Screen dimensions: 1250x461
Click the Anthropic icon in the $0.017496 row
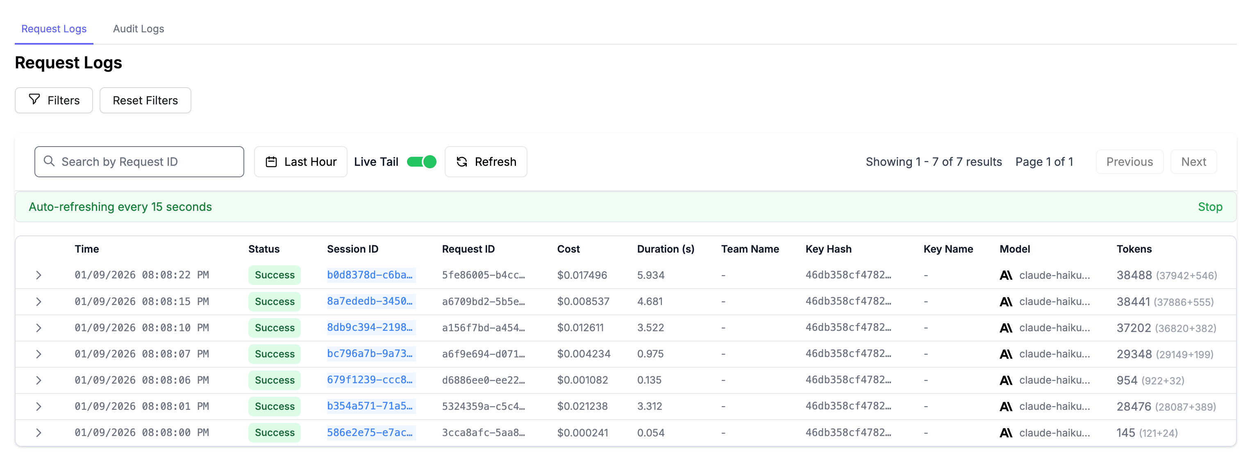(1006, 276)
